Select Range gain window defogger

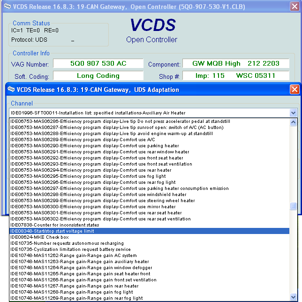click(149, 268)
